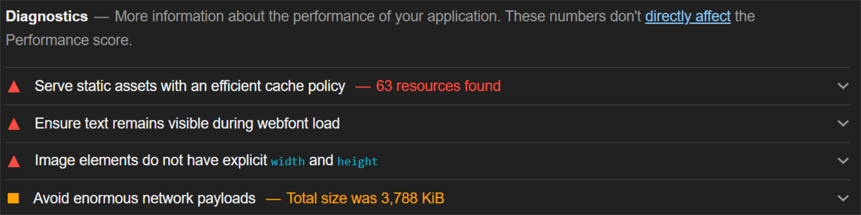Click the "Diagnostics" section heading
This screenshot has width=861, height=215.
(46, 17)
